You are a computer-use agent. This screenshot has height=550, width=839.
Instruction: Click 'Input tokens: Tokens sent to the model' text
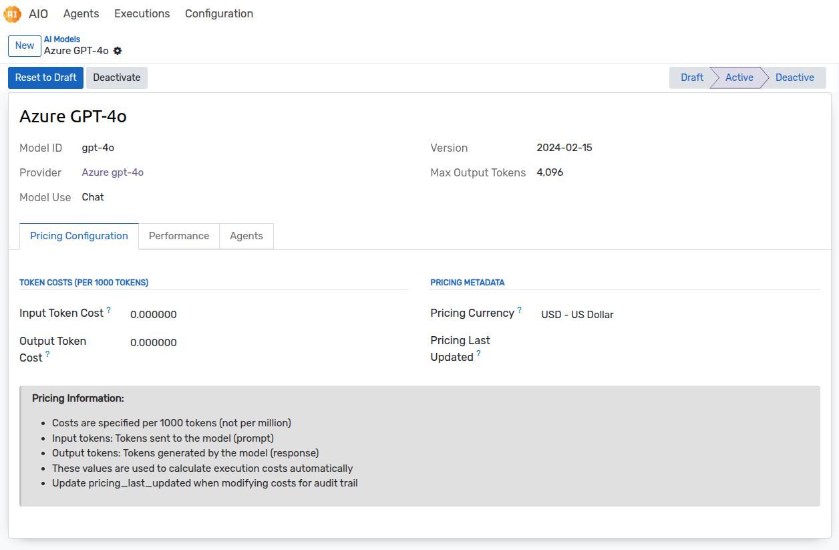point(163,438)
